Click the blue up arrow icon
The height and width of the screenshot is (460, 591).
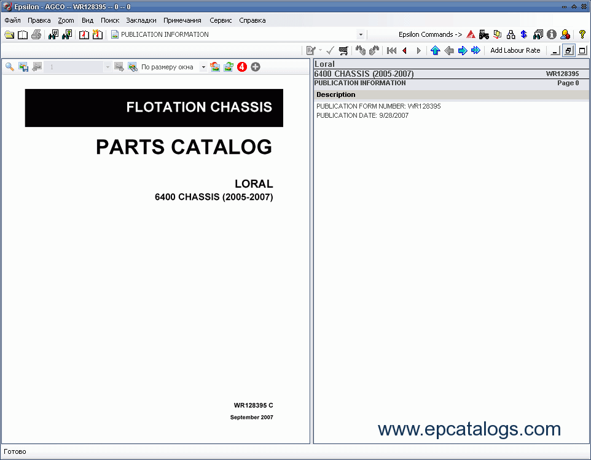tap(436, 50)
